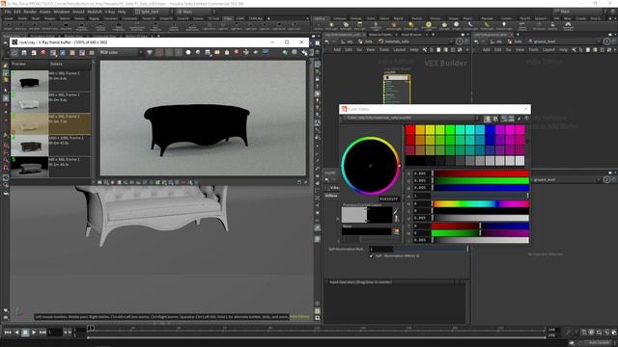Click first view-mode icon in Color Editor header
The image size is (618, 347).
click(488, 119)
